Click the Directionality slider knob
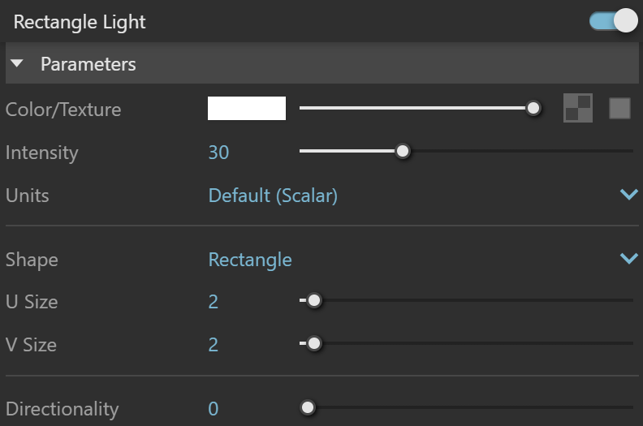Screen dimensions: 643x426 coord(308,407)
